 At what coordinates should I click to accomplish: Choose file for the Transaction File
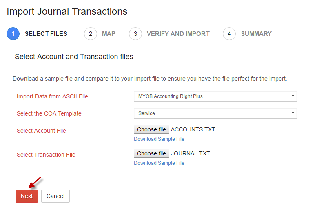pos(151,153)
